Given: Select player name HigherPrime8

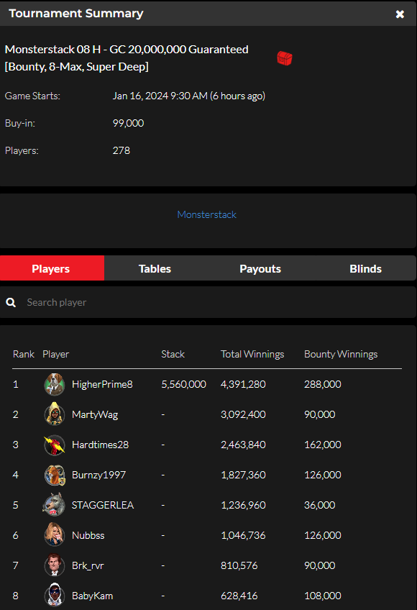Looking at the screenshot, I should 102,384.
